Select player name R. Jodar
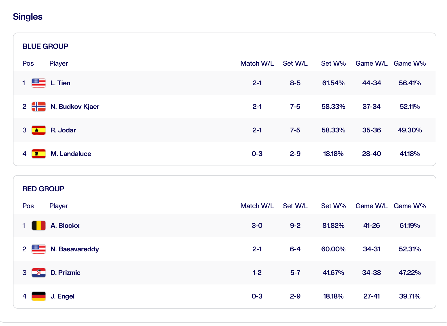The width and height of the screenshot is (447, 326). pos(63,130)
